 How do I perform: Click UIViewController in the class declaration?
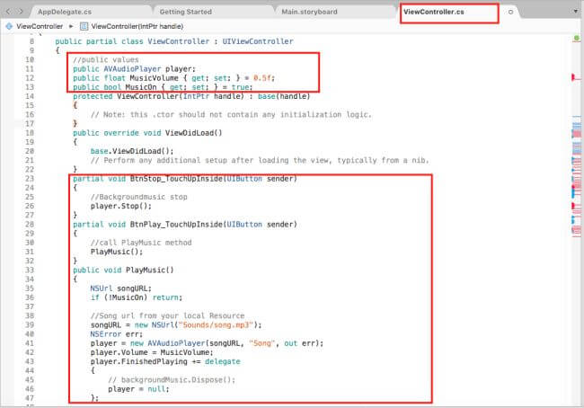coord(258,41)
